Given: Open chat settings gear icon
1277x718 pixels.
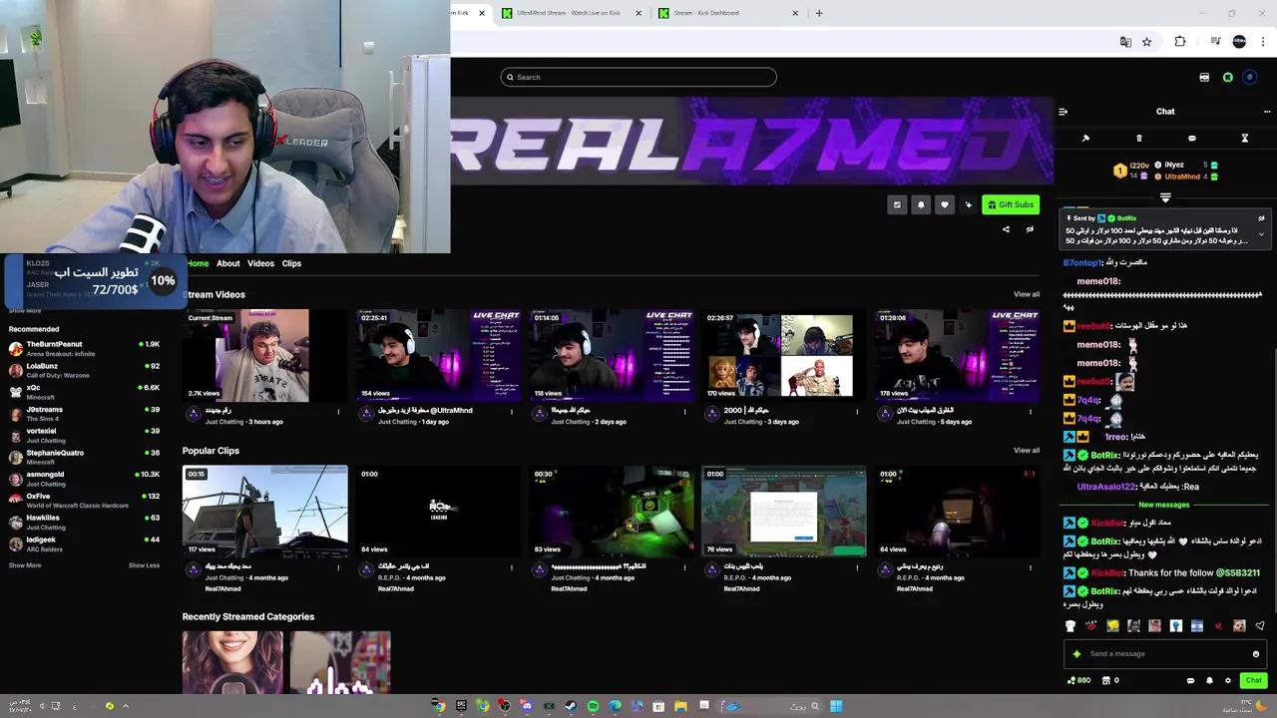Looking at the screenshot, I should point(1228,680).
